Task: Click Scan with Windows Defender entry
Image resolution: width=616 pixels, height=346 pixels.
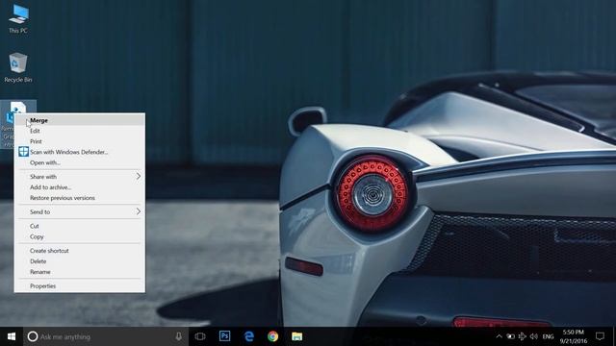Action: (79, 152)
